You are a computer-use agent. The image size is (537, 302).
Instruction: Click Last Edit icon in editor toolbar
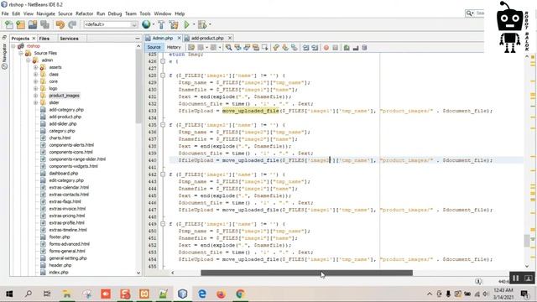point(191,48)
